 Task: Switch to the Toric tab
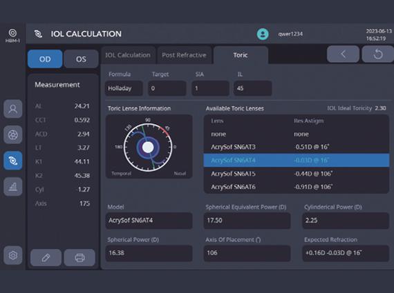point(241,55)
